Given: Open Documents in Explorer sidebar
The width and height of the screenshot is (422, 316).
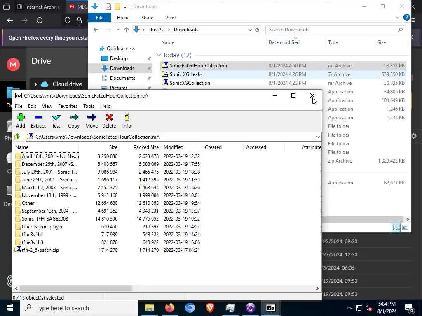Looking at the screenshot, I should tap(122, 78).
